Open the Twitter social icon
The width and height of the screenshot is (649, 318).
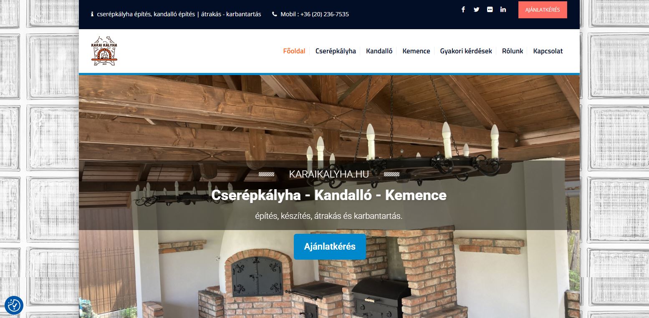(x=477, y=10)
